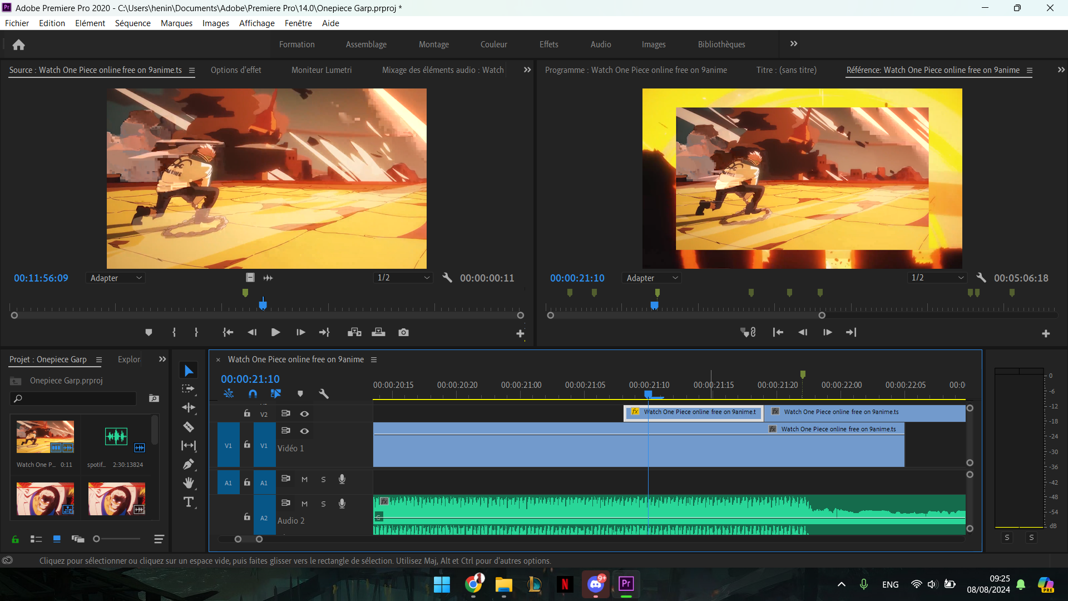Step forward one frame in Reference monitor

[x=828, y=332]
